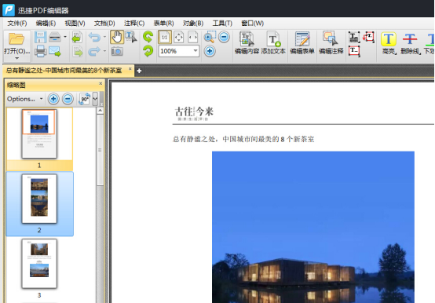435x303 pixels.
Task: Select page 1 thumbnail
Action: click(x=39, y=134)
